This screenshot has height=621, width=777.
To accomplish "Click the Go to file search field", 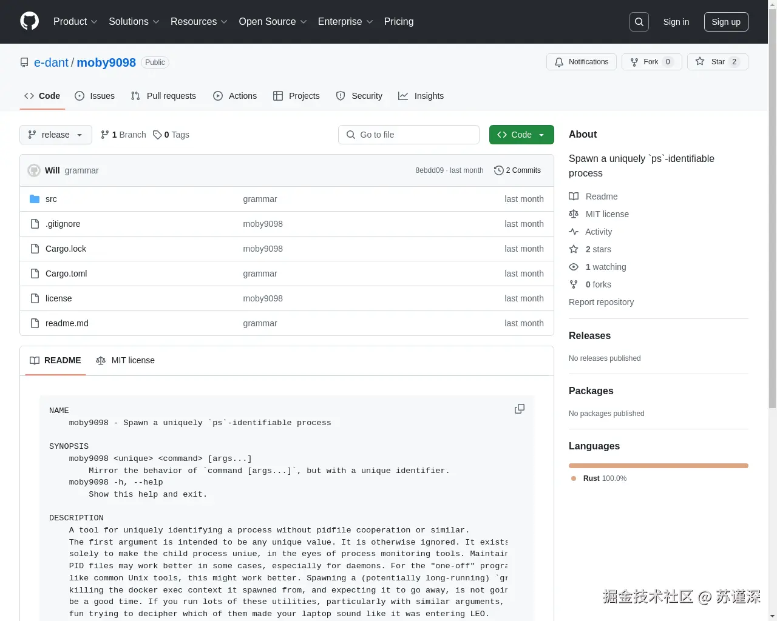I will click(x=409, y=135).
